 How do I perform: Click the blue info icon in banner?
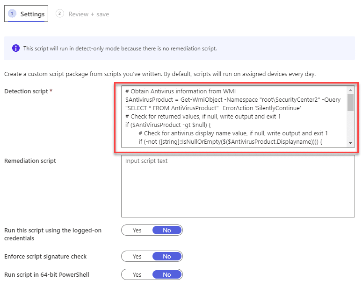coord(16,49)
